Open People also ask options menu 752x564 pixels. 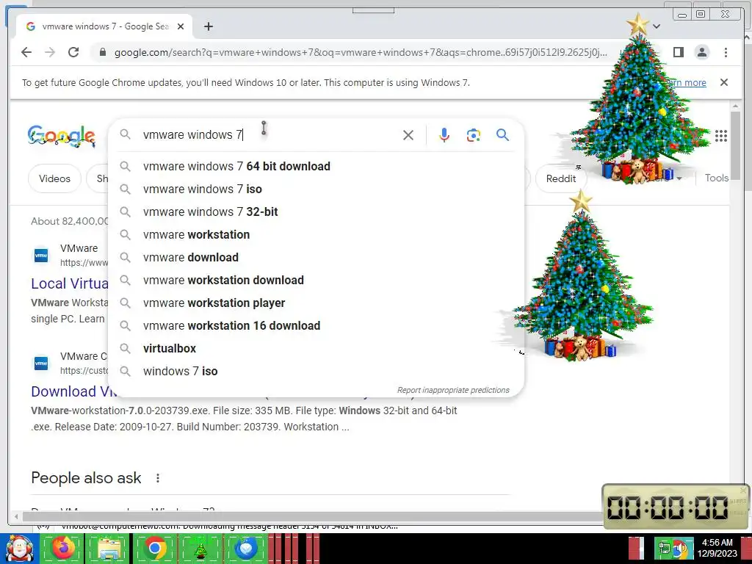[158, 478]
